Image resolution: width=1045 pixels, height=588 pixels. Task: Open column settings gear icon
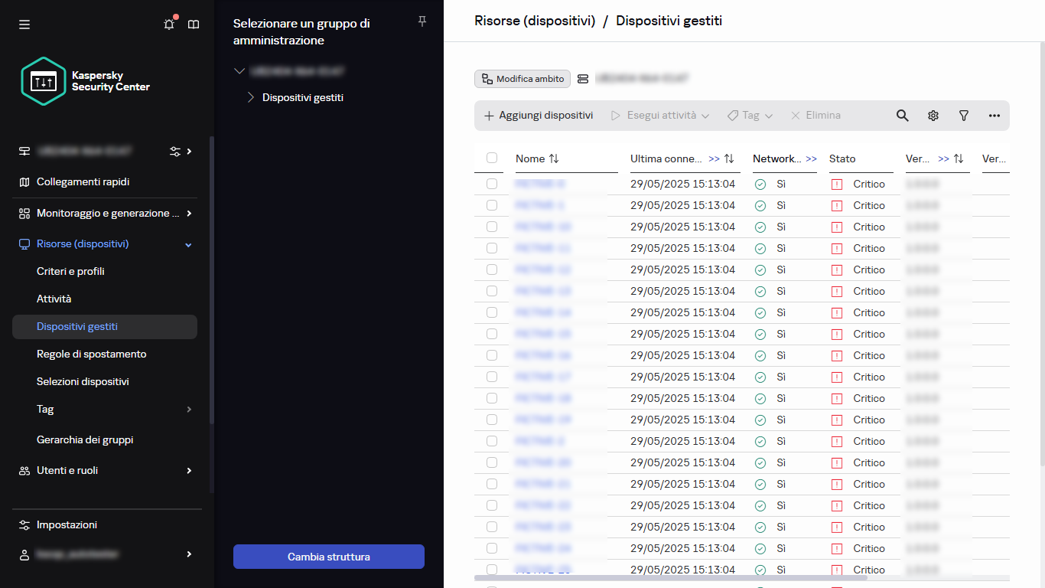[933, 116]
